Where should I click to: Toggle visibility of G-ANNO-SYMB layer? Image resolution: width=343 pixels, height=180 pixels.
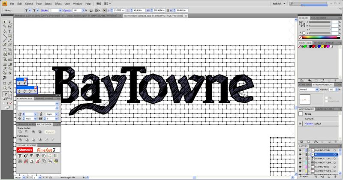click(300, 150)
